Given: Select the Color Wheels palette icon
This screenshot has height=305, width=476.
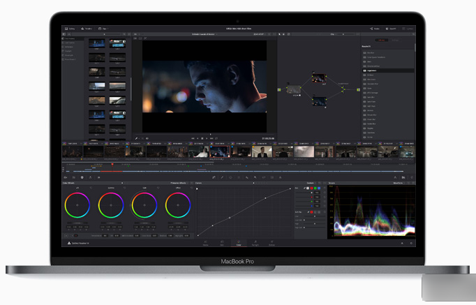Looking at the screenshot, I should click(x=82, y=177).
